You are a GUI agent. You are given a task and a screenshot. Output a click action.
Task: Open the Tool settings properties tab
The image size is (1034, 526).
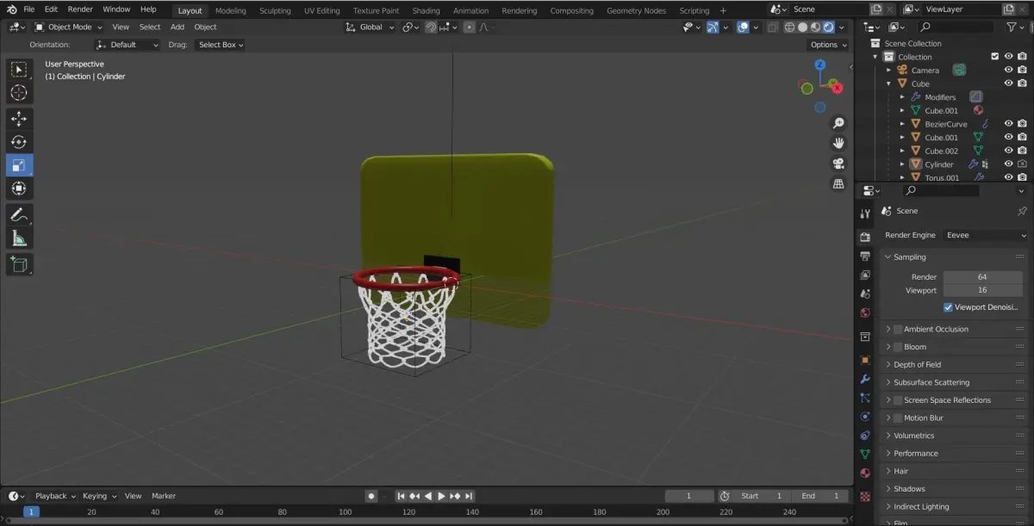pos(865,213)
